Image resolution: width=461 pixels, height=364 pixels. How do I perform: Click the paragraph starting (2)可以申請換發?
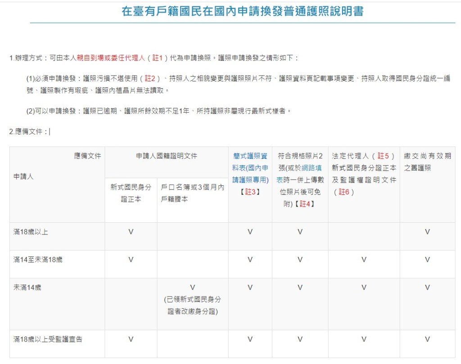click(x=158, y=111)
